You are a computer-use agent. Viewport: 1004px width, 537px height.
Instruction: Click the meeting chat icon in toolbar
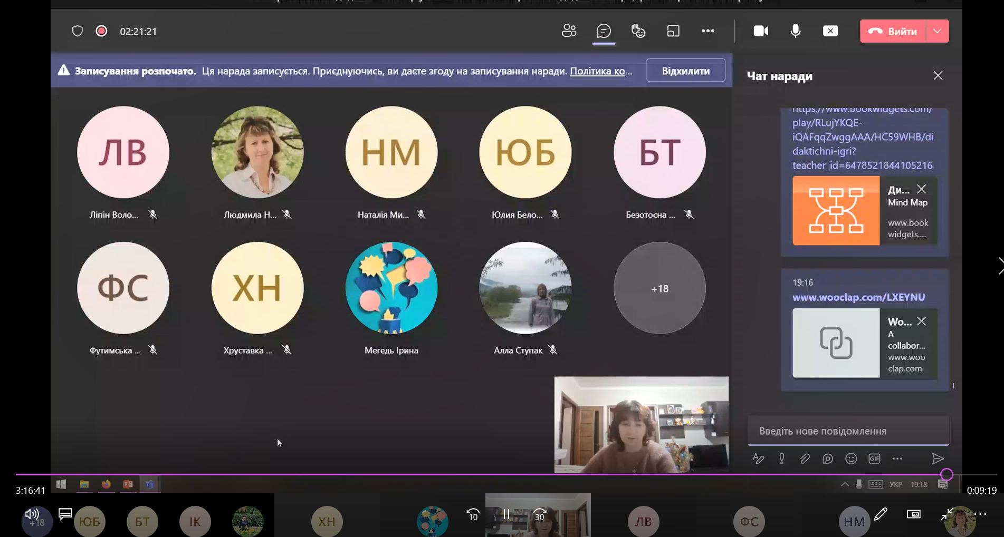coord(604,31)
